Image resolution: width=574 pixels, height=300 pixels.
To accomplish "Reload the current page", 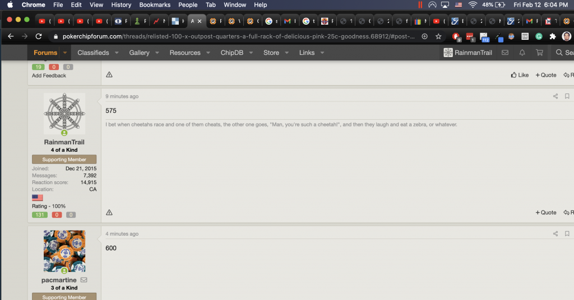I will [x=39, y=36].
